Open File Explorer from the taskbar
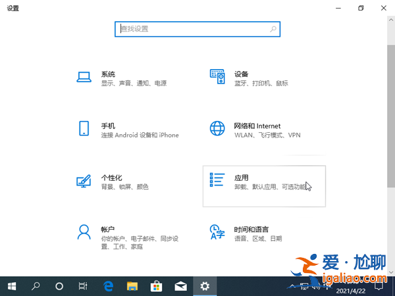395x296 pixels. [x=132, y=286]
